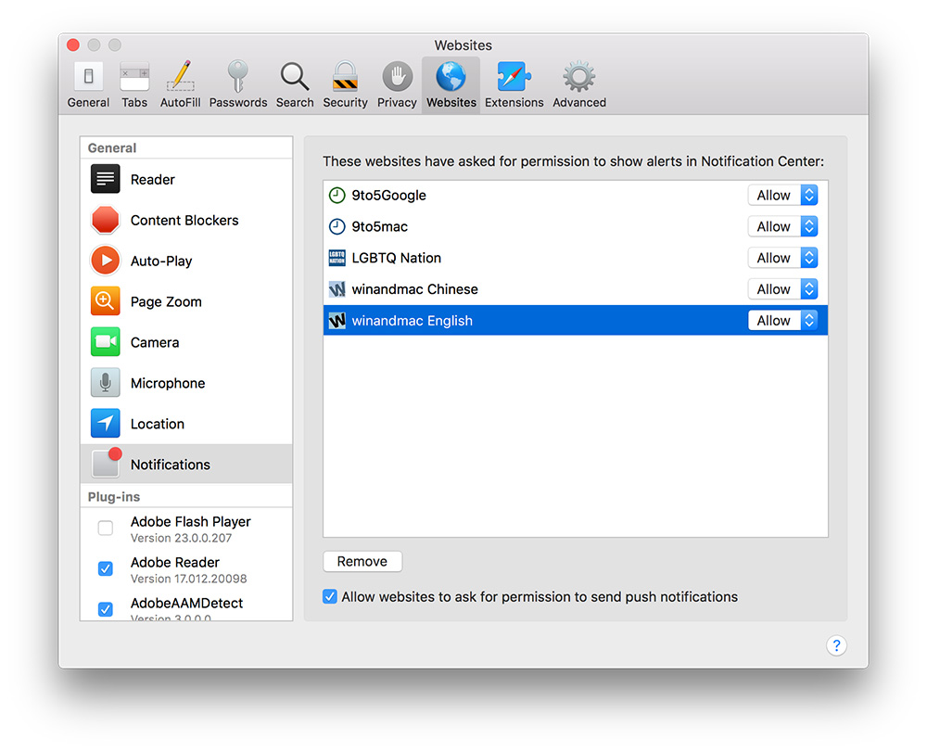Open the Allow dropdown for winandmac English

(x=783, y=321)
